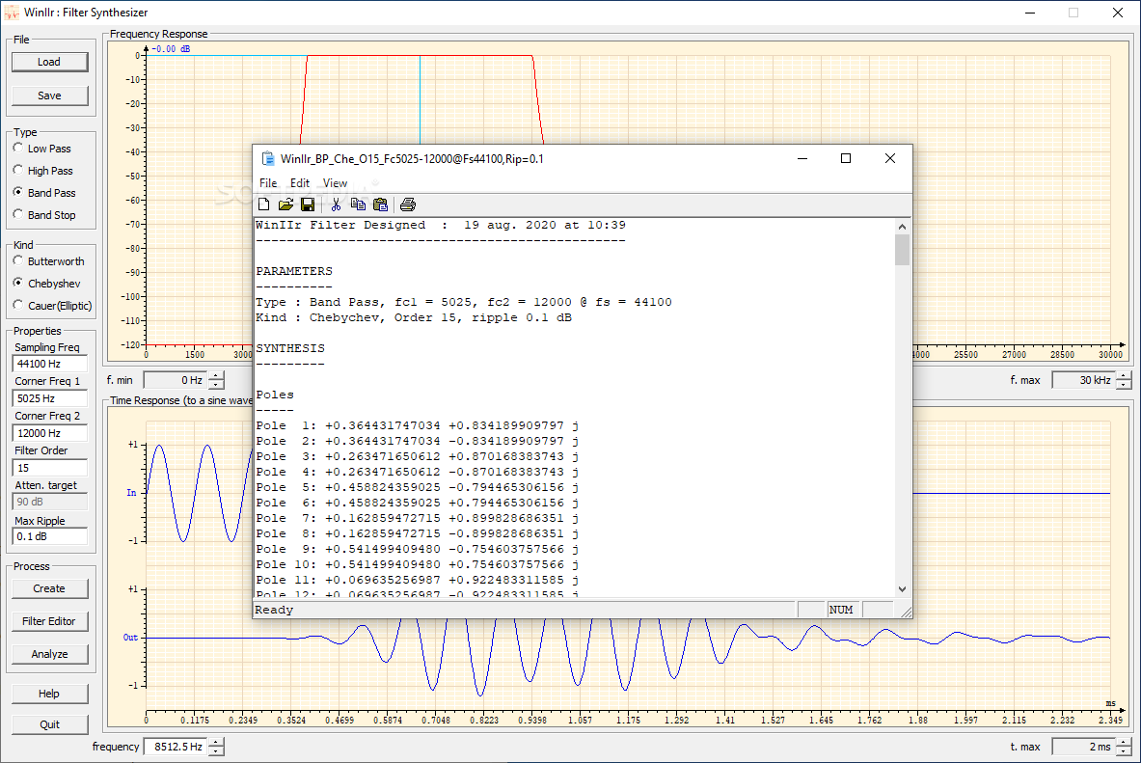Click the Open folder icon in the text window toolbar
This screenshot has width=1141, height=763.
286,204
